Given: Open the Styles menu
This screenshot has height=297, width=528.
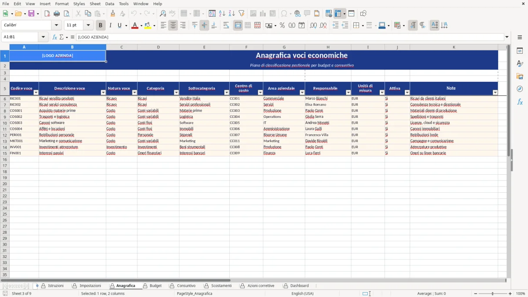Looking at the screenshot, I should coord(79,4).
